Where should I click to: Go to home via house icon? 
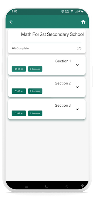click(x=83, y=22)
